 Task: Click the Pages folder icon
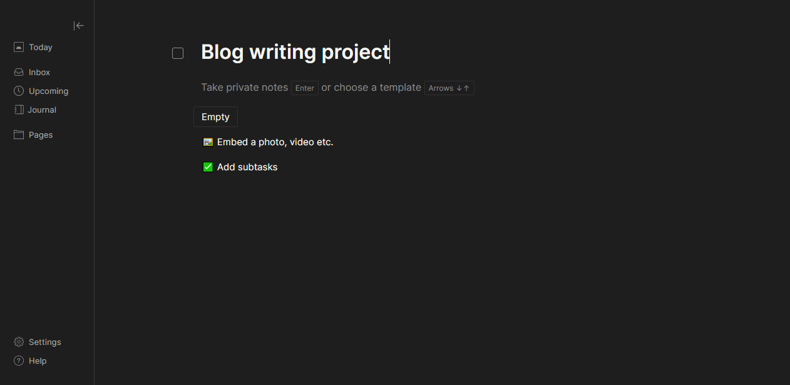19,135
